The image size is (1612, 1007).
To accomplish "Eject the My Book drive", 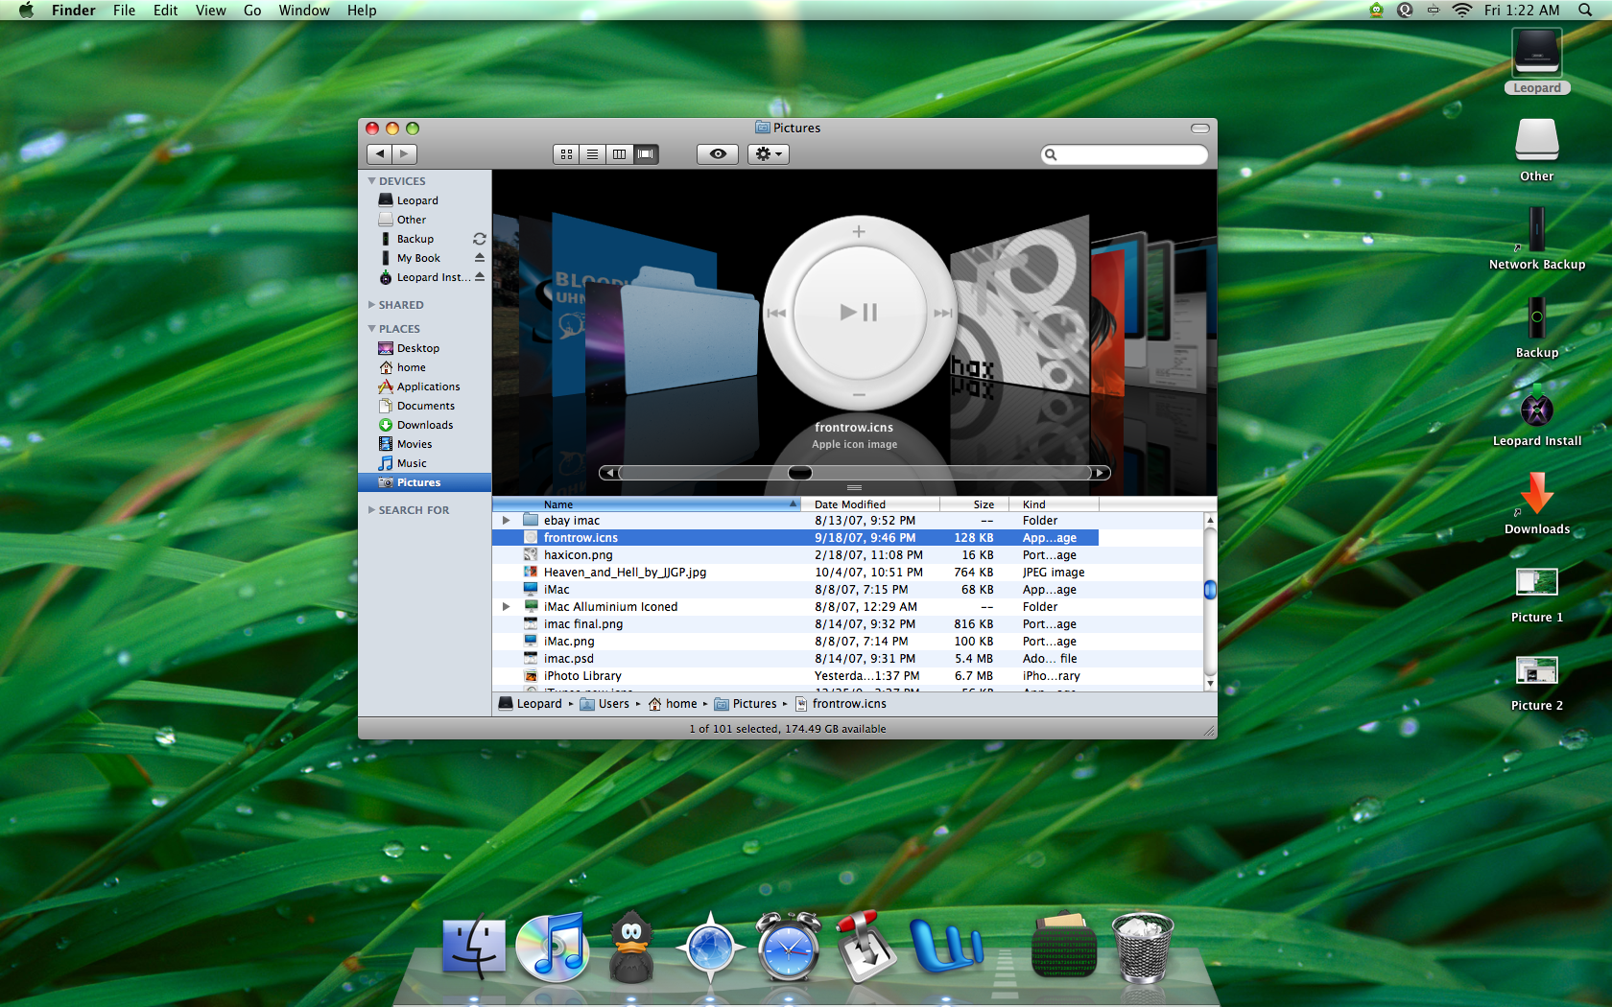I will click(x=480, y=258).
